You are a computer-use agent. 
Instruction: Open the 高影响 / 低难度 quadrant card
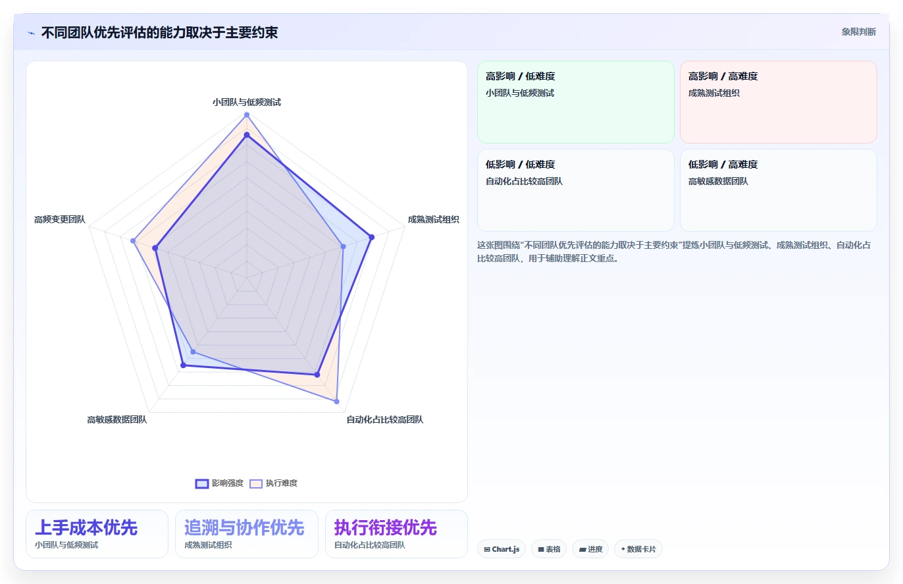click(x=576, y=102)
